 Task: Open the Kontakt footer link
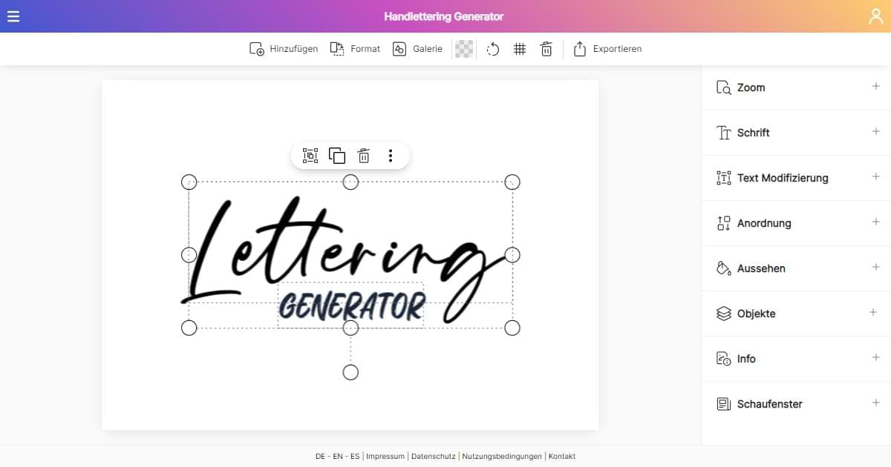(x=562, y=457)
